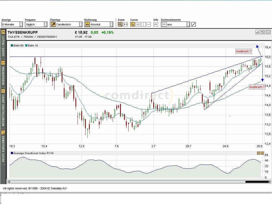Open the bar chart icon next to quote
The width and height of the screenshot is (272, 204).
[257, 32]
